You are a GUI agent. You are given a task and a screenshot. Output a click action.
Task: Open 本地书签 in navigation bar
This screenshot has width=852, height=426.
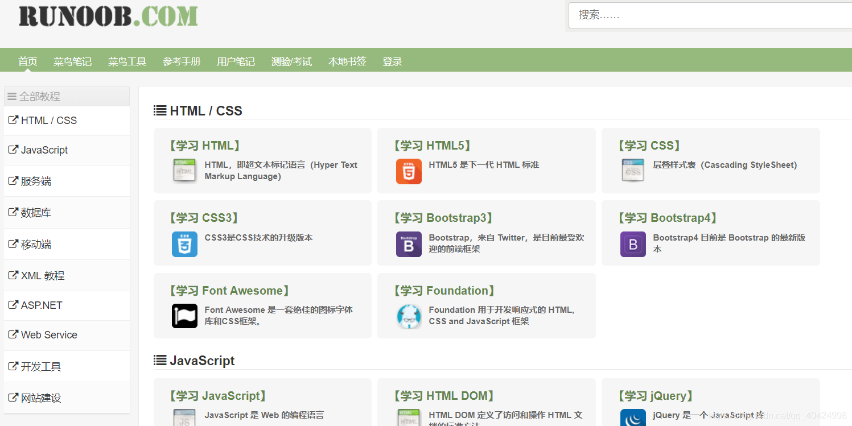click(x=347, y=61)
